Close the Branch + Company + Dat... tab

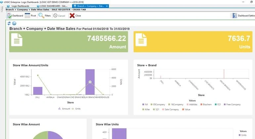[x=107, y=6]
